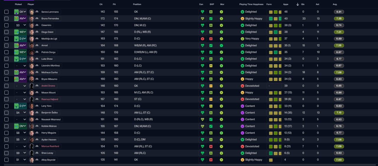Select Marcus Rashford's row checkbox
The image size is (378, 166).
tap(6, 146)
